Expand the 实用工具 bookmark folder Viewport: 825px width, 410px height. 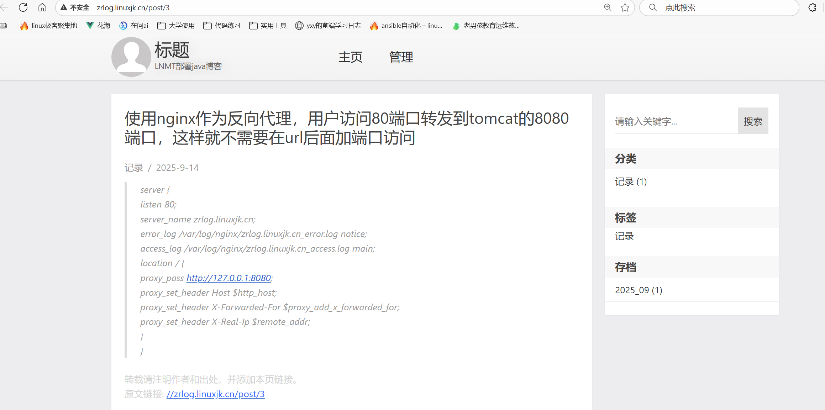(x=268, y=26)
